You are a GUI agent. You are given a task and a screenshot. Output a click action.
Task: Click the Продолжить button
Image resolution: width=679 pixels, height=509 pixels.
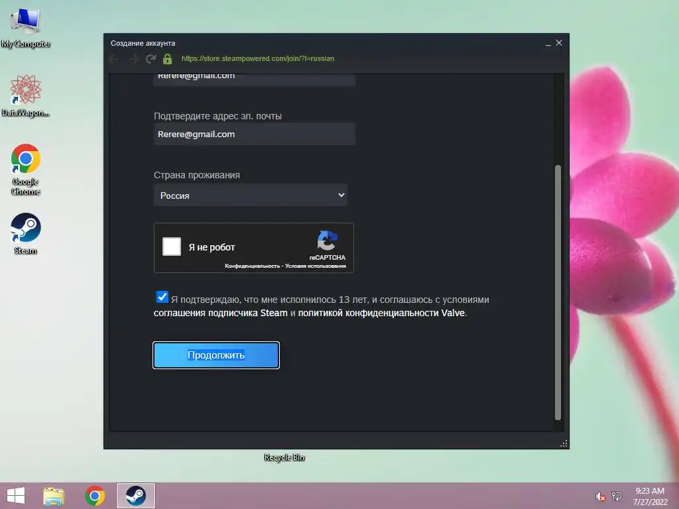point(216,355)
